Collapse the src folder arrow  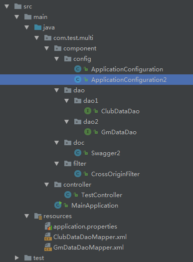6,6
